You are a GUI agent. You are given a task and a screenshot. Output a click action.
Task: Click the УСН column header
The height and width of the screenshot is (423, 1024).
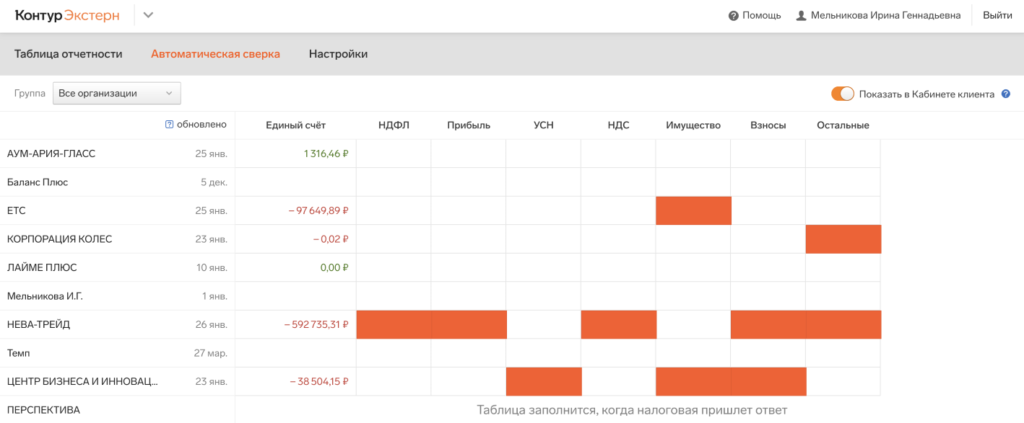click(544, 125)
